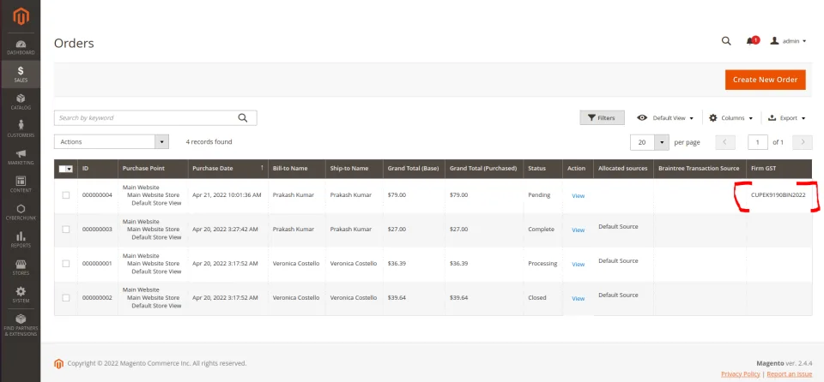Image resolution: width=824 pixels, height=382 pixels.
Task: Open the Dashboard sidebar icon
Action: [x=21, y=47]
